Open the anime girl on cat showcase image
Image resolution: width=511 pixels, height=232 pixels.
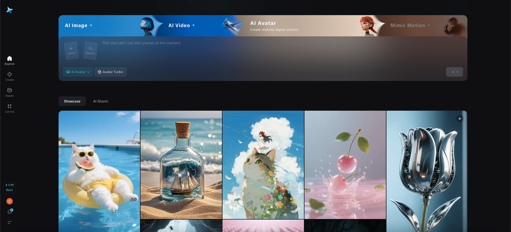tap(263, 165)
